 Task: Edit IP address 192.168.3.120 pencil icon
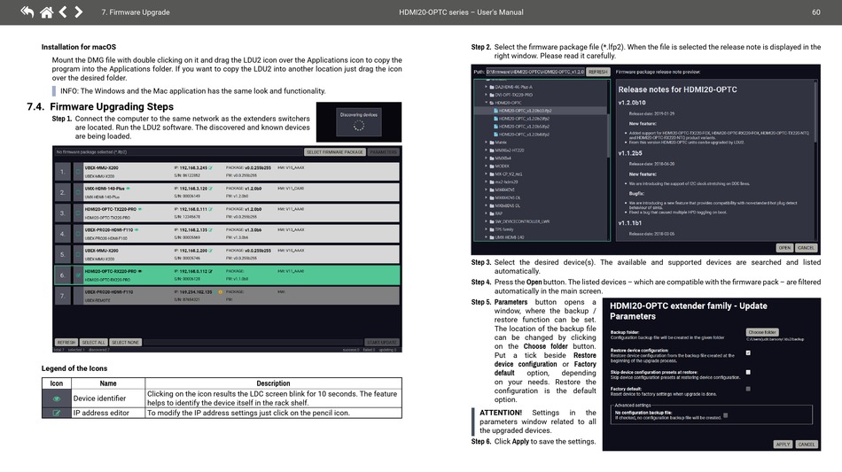coord(211,189)
